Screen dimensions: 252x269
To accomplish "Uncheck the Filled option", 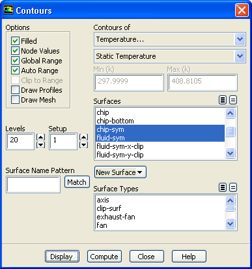I will pos(15,41).
